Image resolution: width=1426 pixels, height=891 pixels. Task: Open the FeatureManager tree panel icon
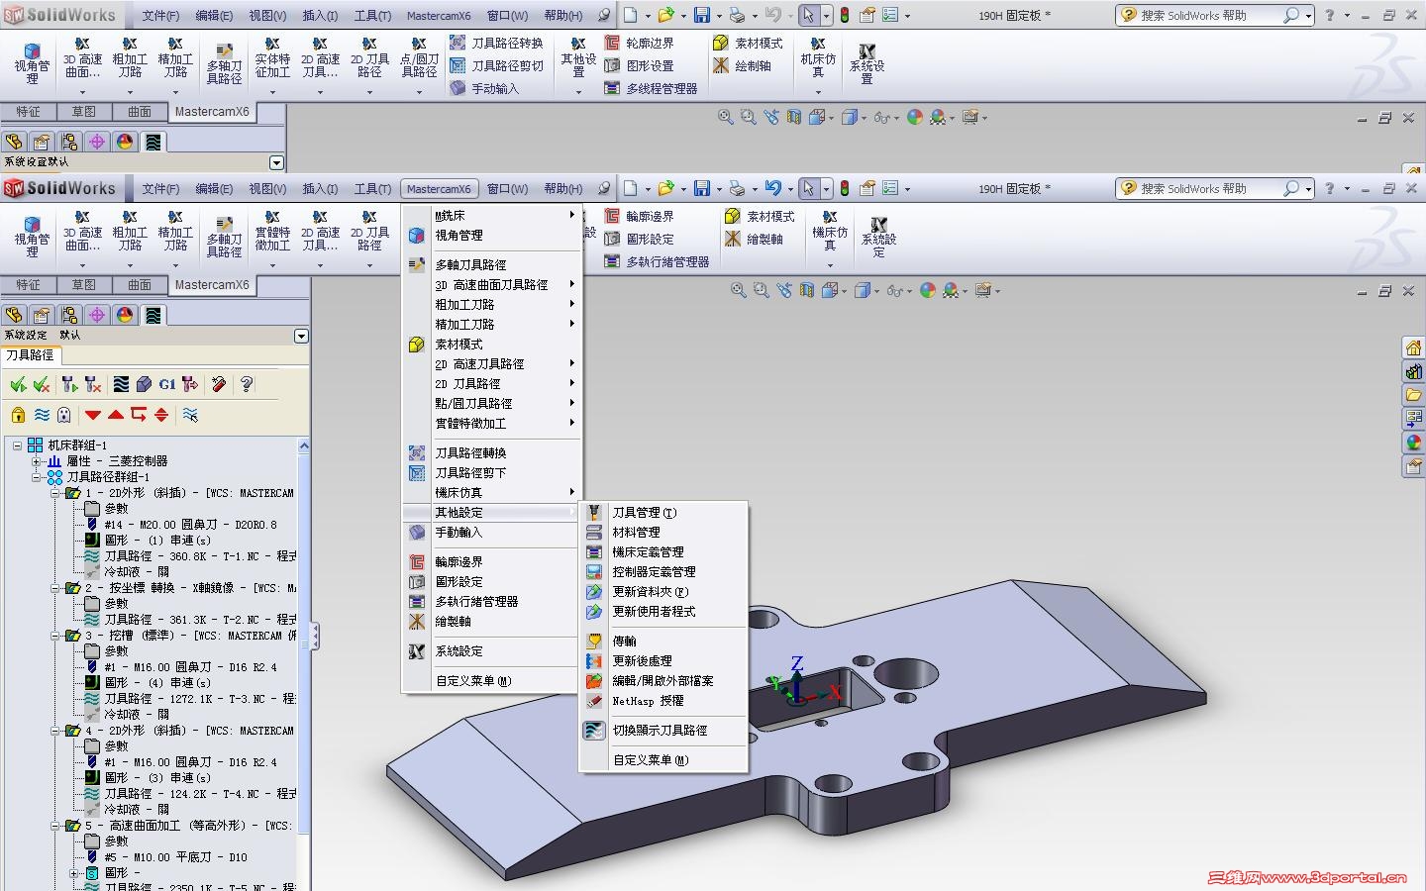pos(14,315)
